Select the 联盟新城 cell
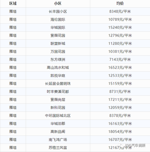 [58, 44]
